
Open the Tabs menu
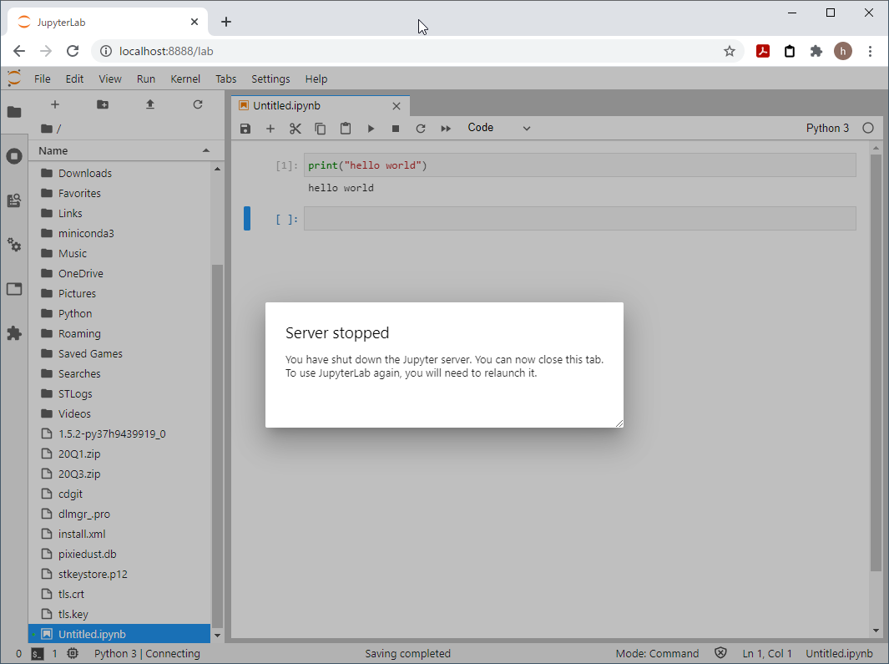225,79
